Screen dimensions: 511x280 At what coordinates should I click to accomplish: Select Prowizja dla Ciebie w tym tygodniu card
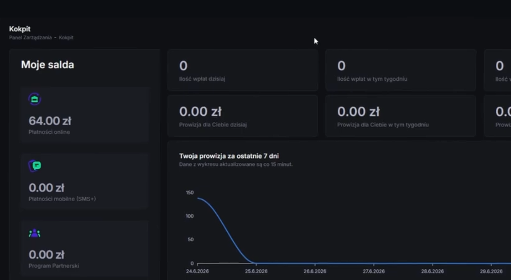click(x=401, y=116)
